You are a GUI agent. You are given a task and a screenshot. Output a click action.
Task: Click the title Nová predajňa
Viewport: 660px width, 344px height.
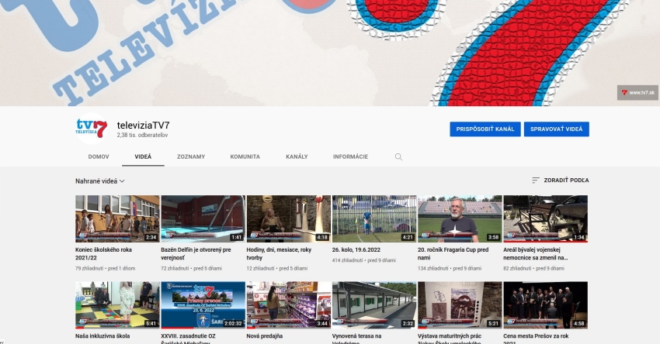pyautogui.click(x=264, y=336)
